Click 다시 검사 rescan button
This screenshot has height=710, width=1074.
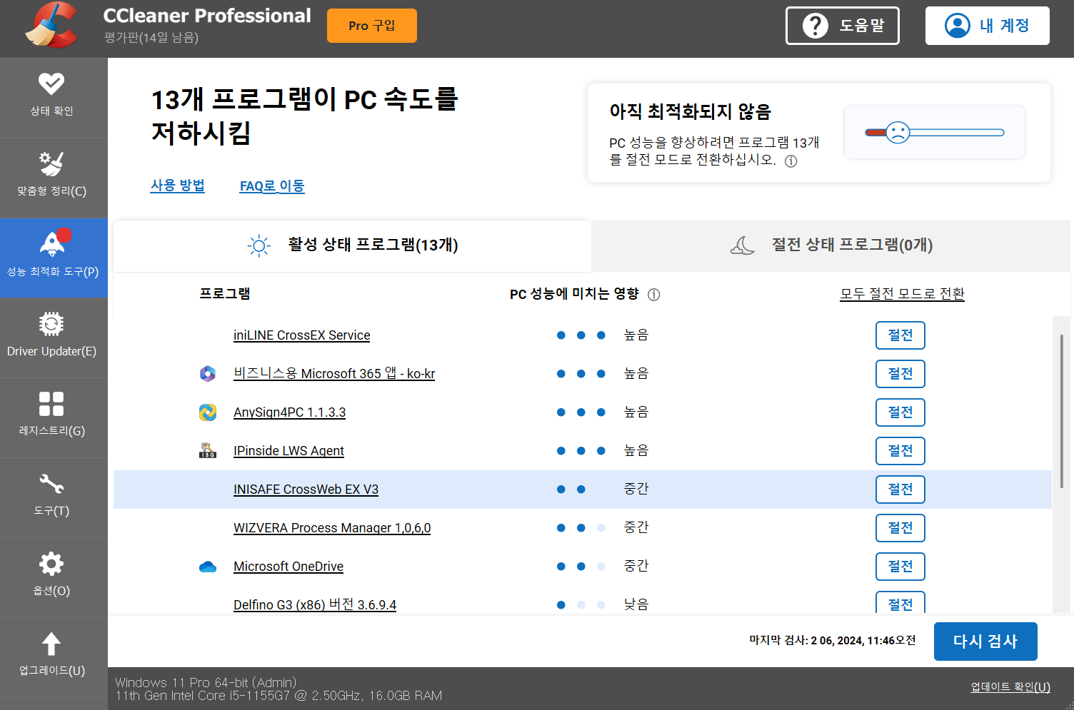[x=985, y=641]
